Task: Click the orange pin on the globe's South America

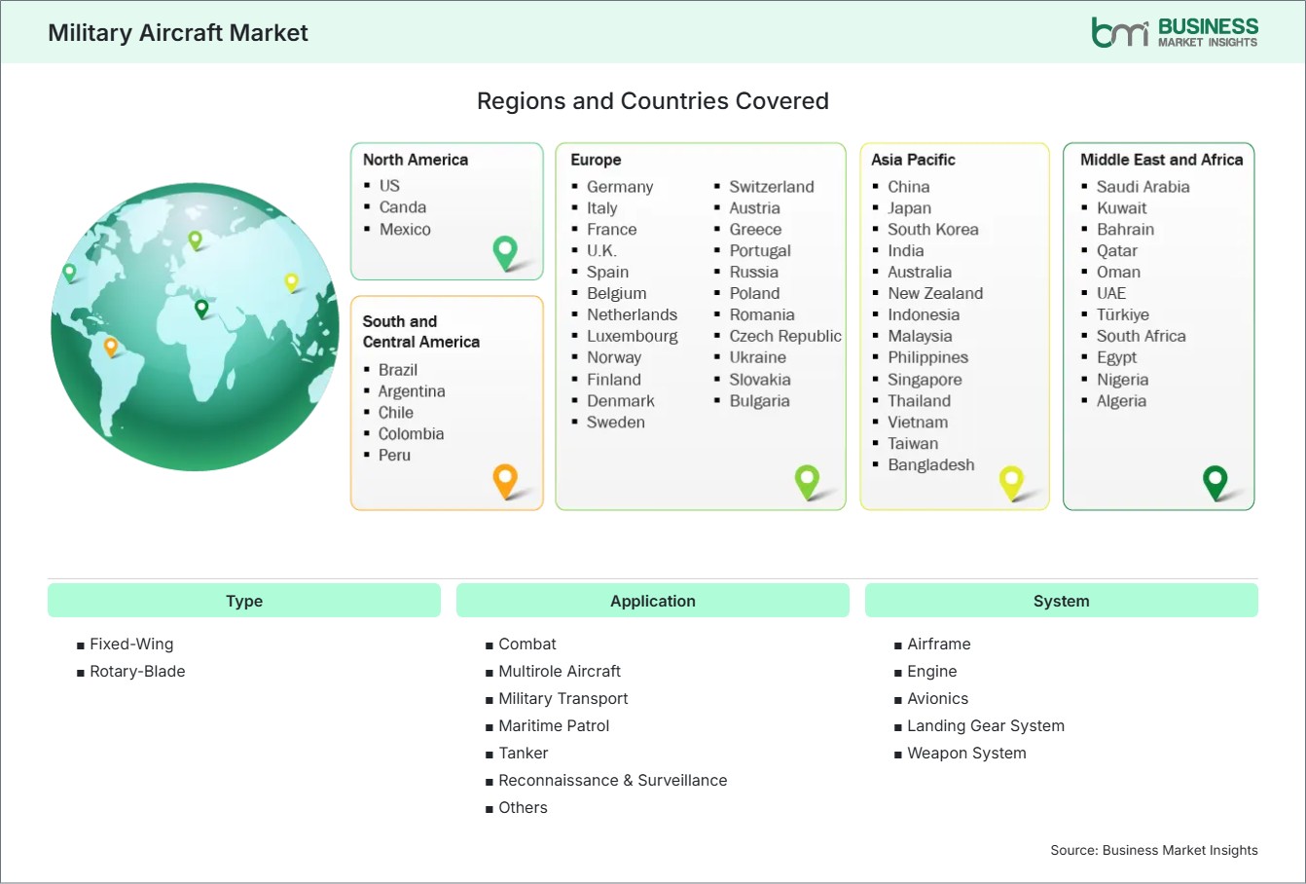Action: point(111,347)
